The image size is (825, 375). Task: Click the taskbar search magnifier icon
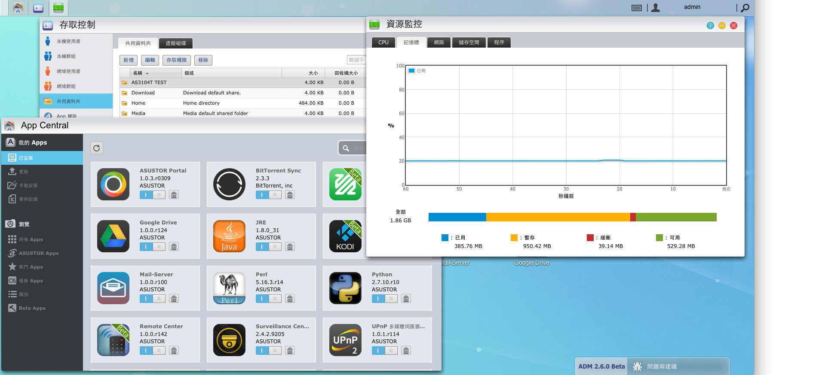pos(745,8)
